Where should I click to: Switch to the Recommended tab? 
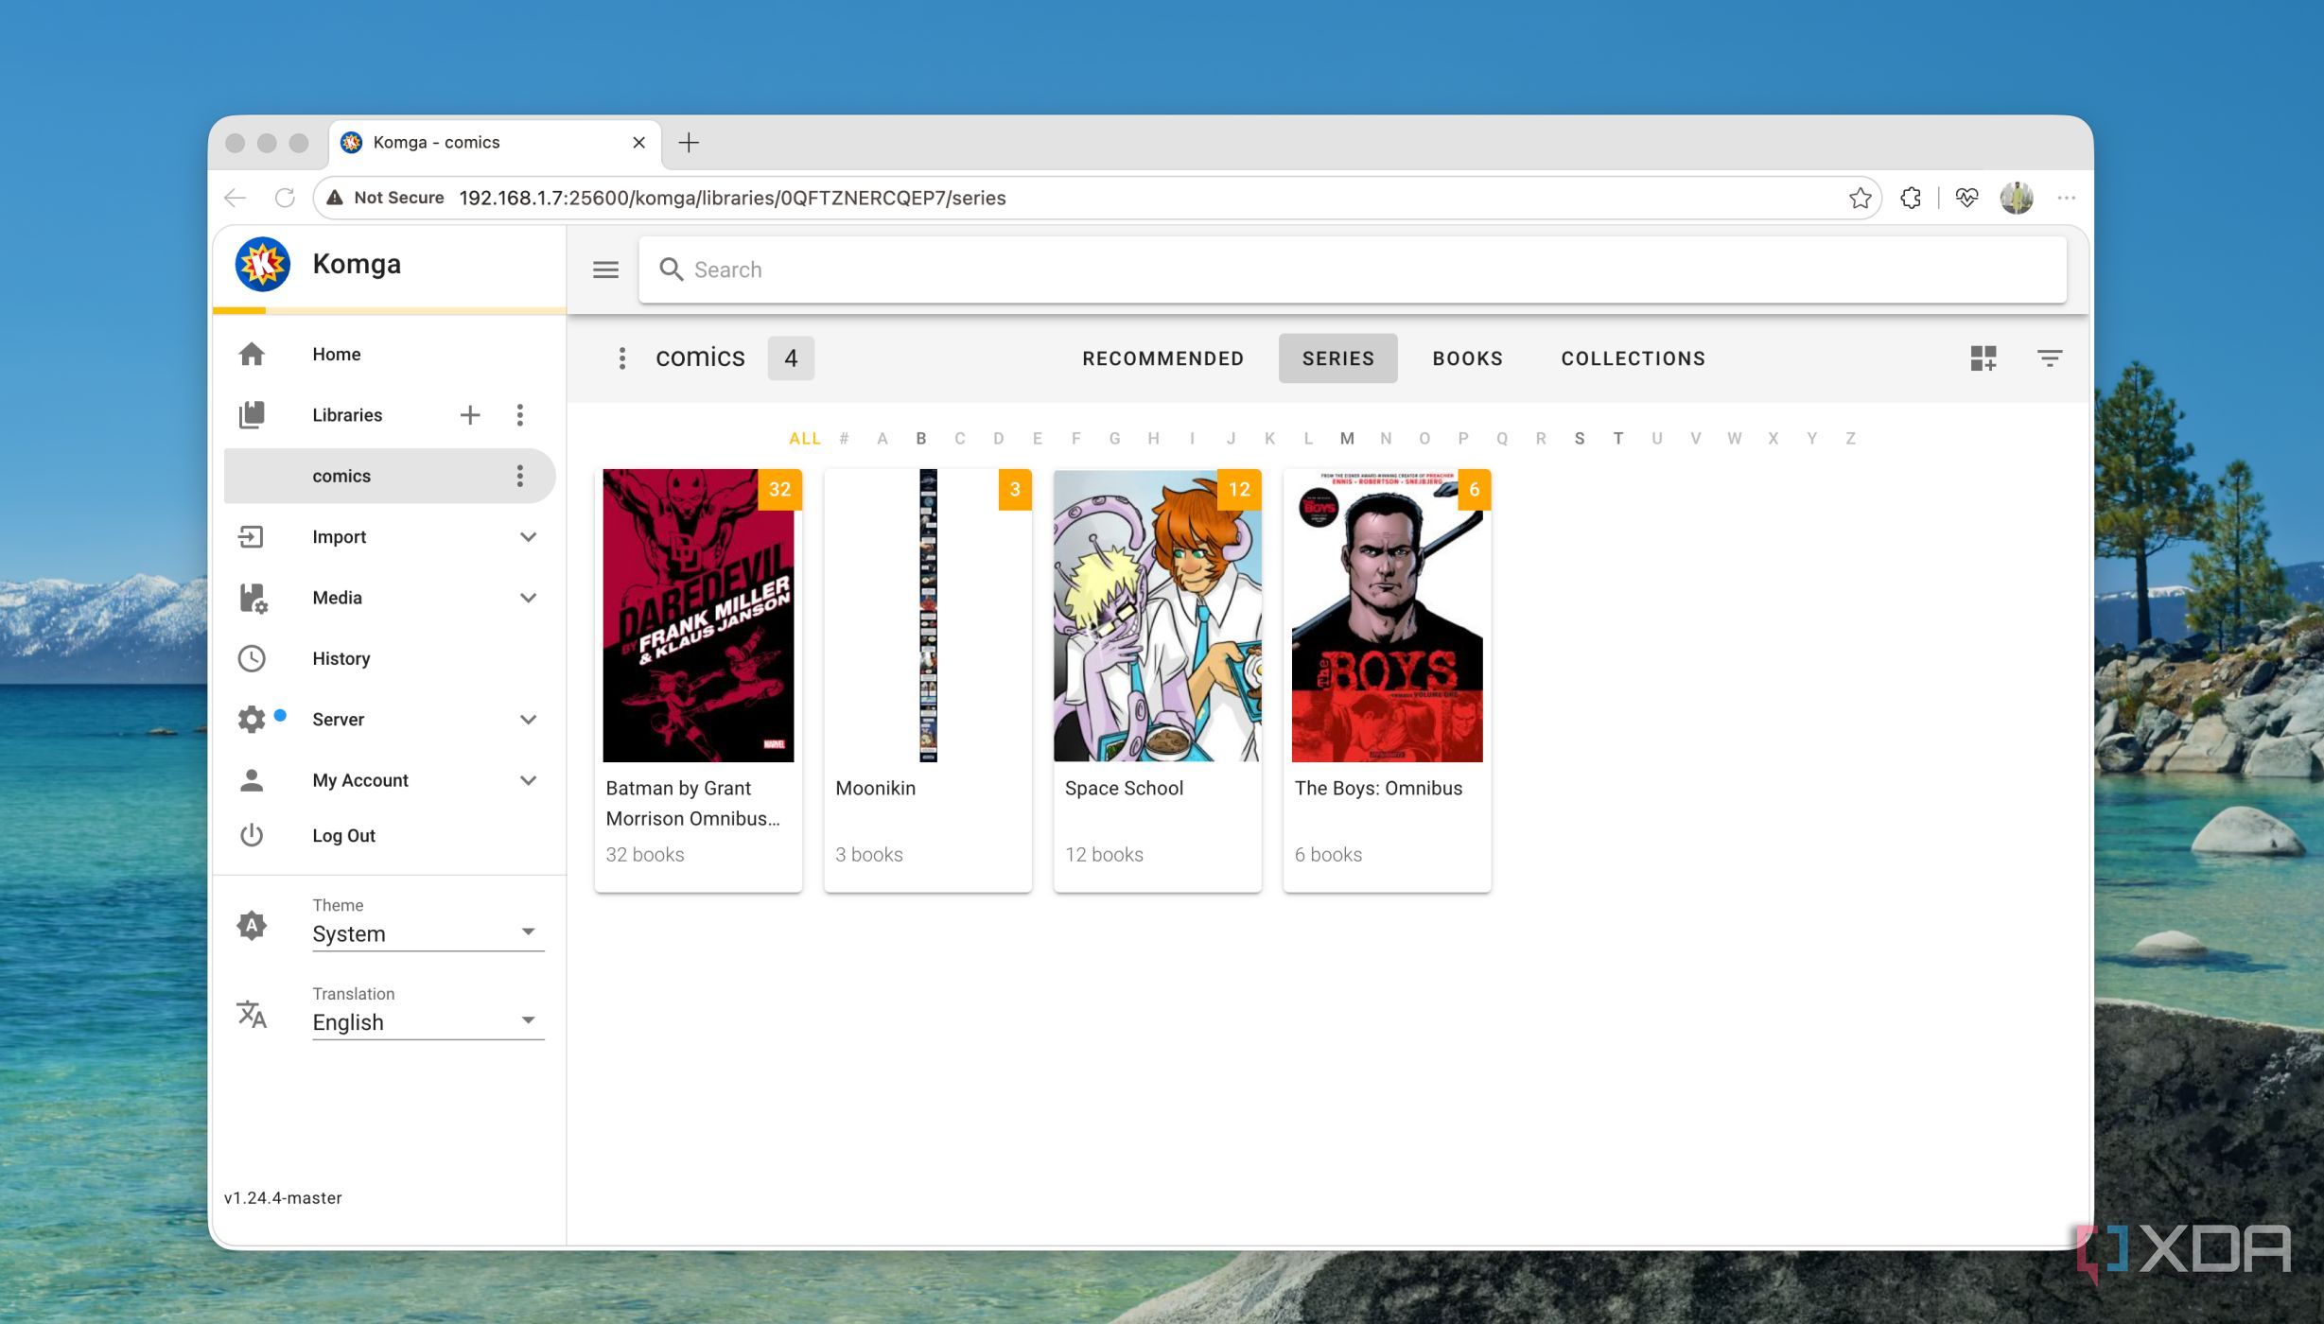pyautogui.click(x=1162, y=358)
